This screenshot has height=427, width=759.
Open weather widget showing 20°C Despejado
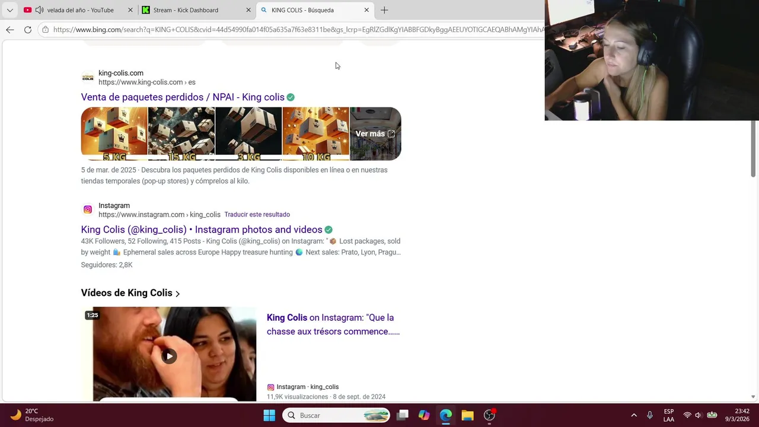coord(33,415)
